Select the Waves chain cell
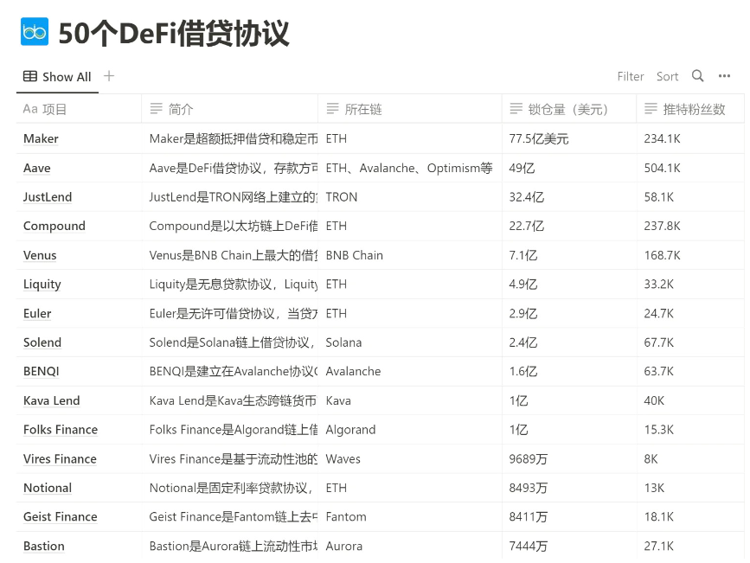Viewport: 750px width, 563px height. click(x=410, y=458)
